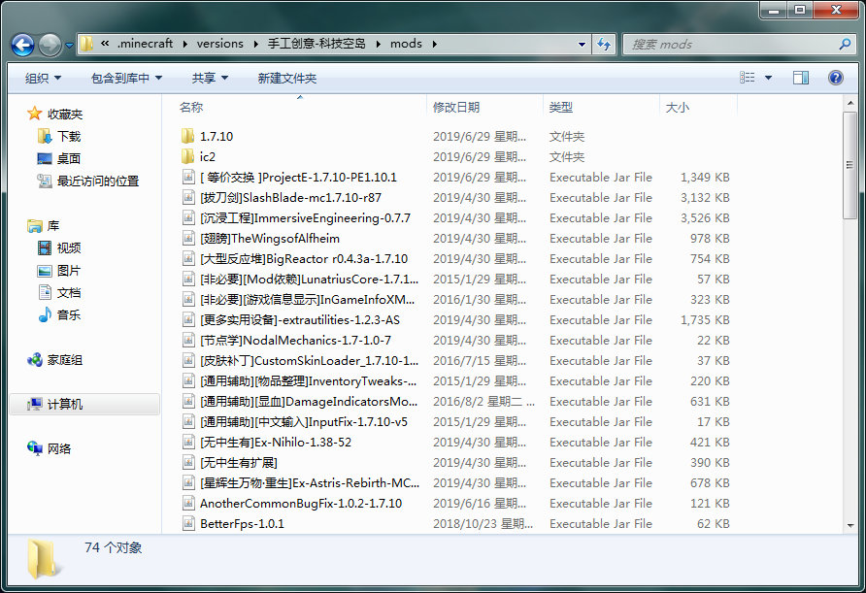This screenshot has width=866, height=593.
Task: Click the vertical scrollbar thumb
Action: pos(850,165)
